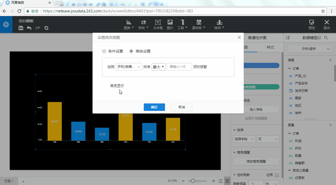Viewport: 336px width, 185px height.
Task: Reload the browser page
Action: [x=19, y=11]
